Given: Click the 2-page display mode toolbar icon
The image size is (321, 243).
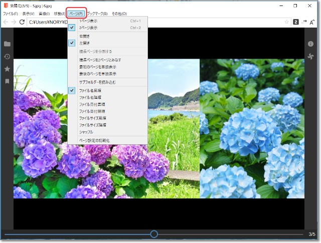Looking at the screenshot, I should pyautogui.click(x=296, y=22).
